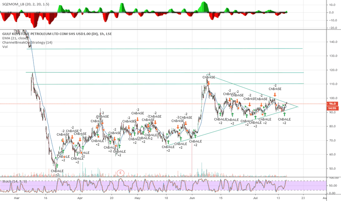
Task: Click the bar countdown timer 14:55
Action: point(333,108)
